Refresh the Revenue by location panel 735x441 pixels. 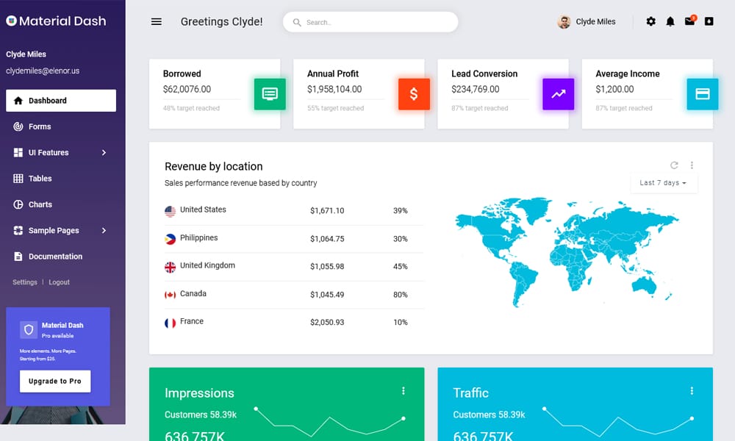674,165
